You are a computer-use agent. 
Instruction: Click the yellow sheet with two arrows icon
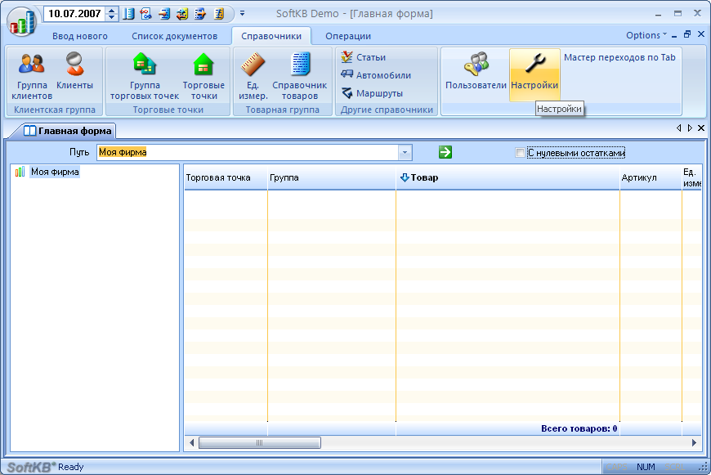(x=182, y=14)
